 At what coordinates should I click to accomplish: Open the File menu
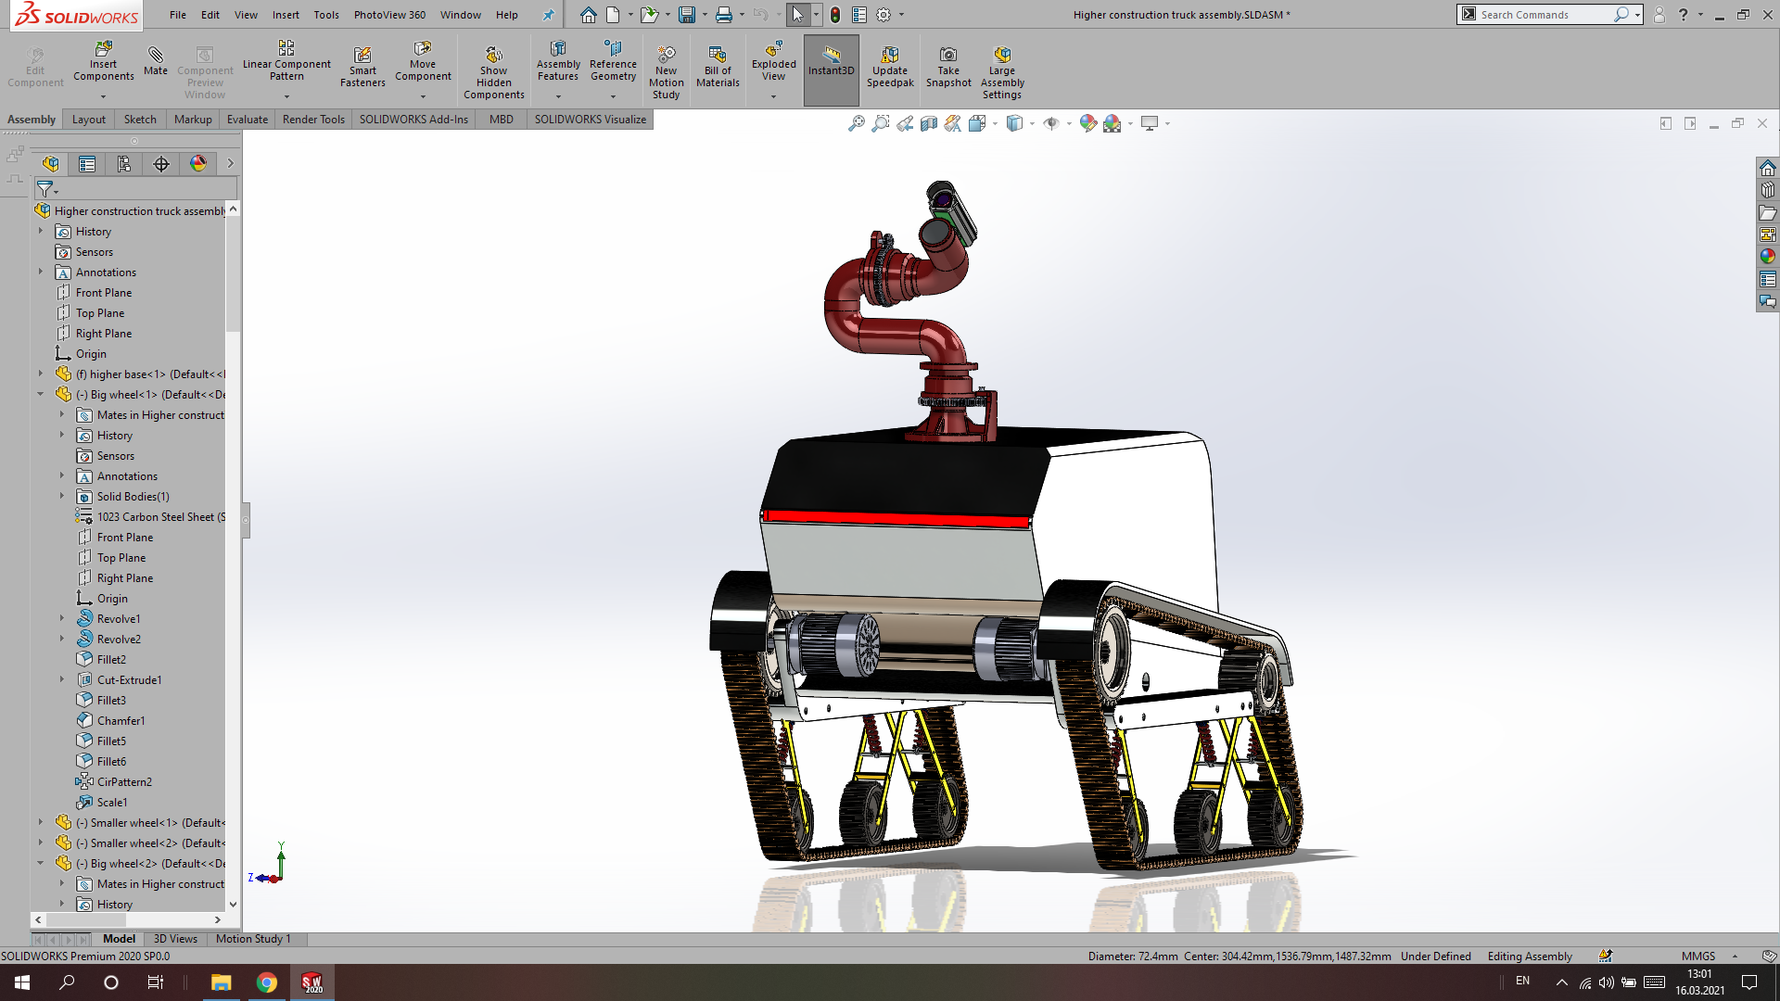pyautogui.click(x=178, y=15)
